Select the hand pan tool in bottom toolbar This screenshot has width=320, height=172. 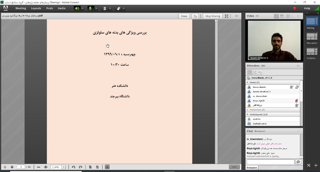(107, 167)
